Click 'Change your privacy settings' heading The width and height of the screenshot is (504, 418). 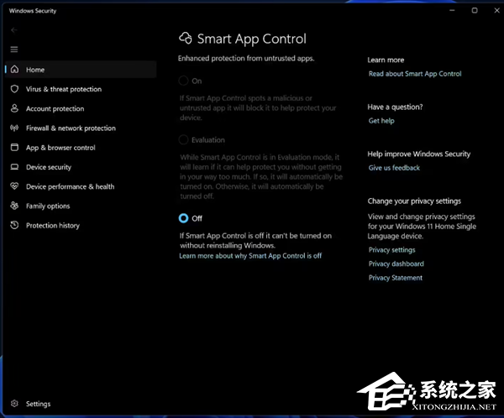414,201
